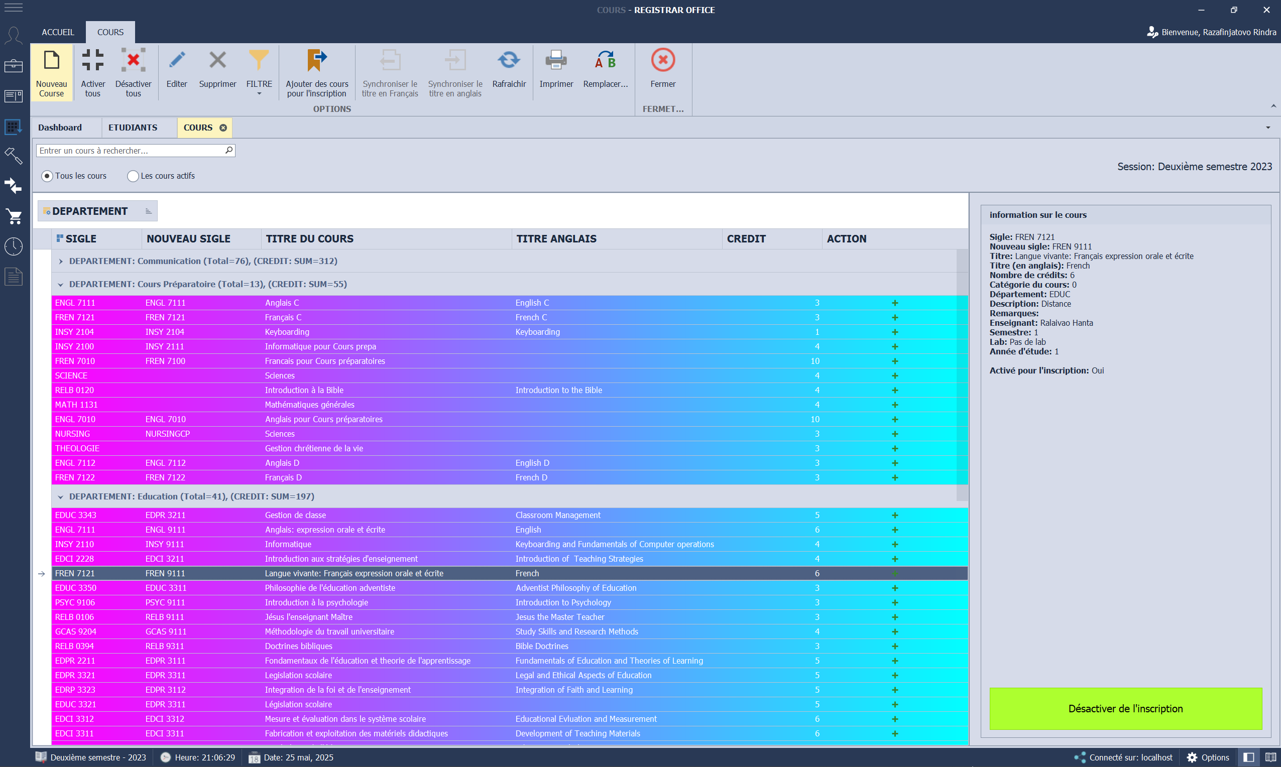This screenshot has height=767, width=1281.
Task: Select the Tous les cours radio button
Action: (x=47, y=176)
